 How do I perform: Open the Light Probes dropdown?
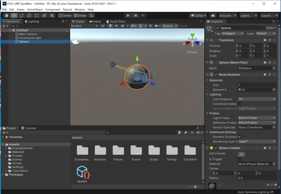pos(257,118)
